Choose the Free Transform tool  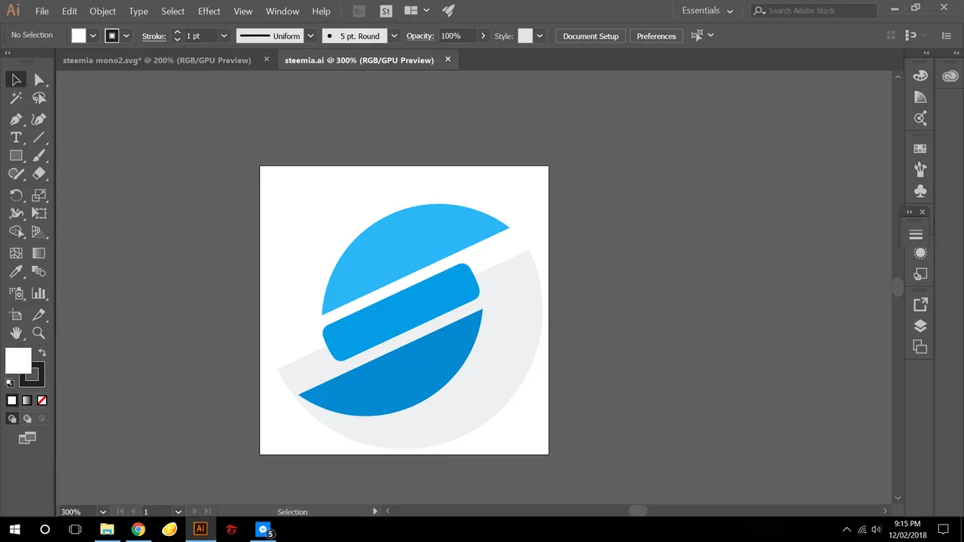click(39, 214)
